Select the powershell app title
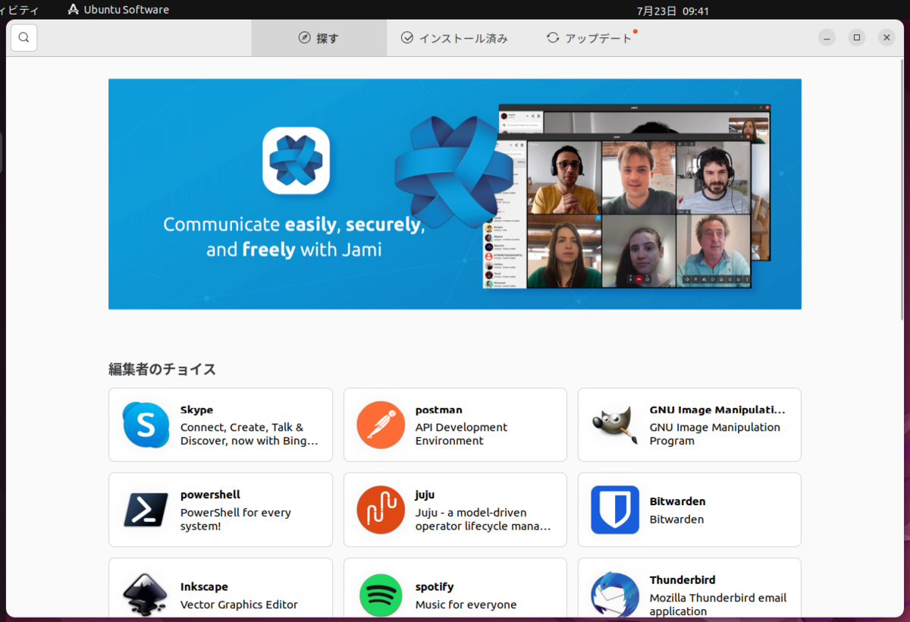Viewport: 910px width, 622px height. click(x=210, y=495)
